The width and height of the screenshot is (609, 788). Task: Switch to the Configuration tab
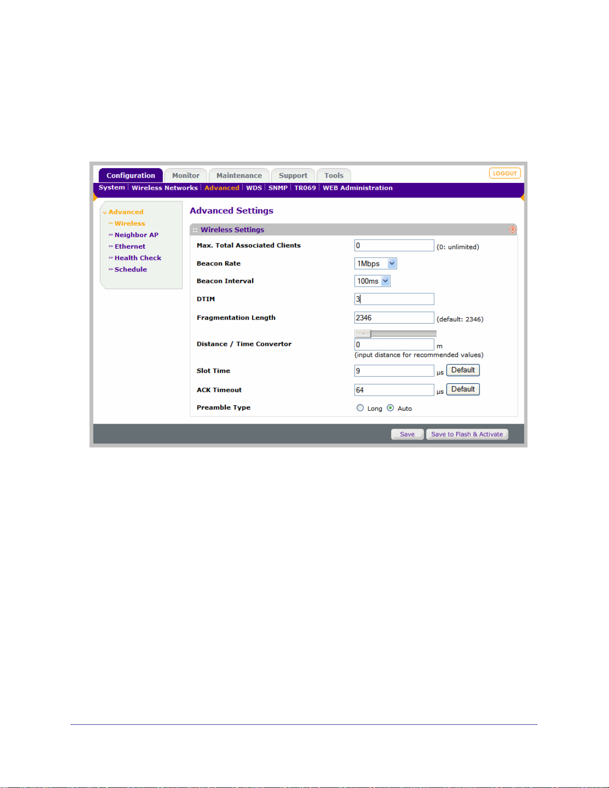(x=131, y=175)
